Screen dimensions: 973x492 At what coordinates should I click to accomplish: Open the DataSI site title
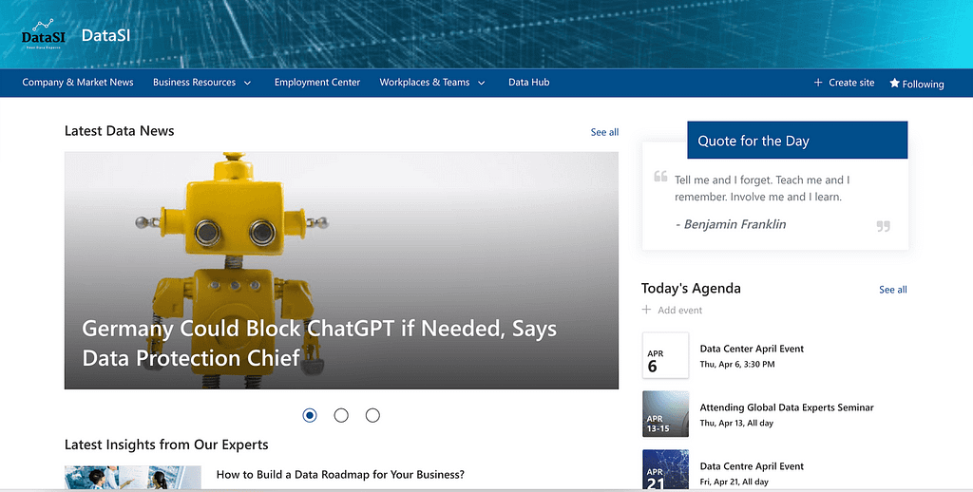(x=105, y=35)
